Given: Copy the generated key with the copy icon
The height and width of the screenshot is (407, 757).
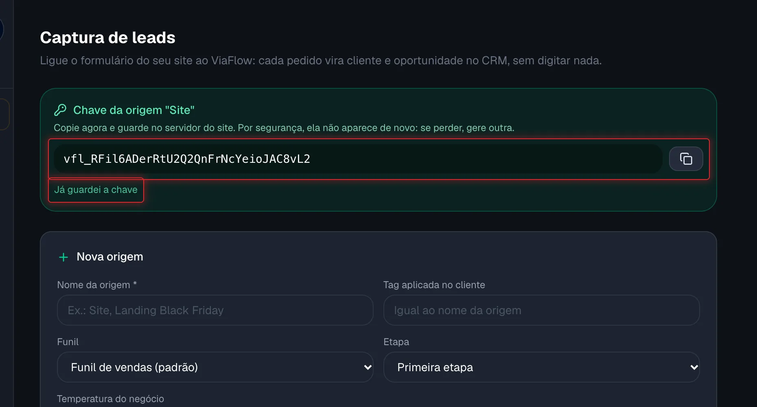Looking at the screenshot, I should pos(686,159).
